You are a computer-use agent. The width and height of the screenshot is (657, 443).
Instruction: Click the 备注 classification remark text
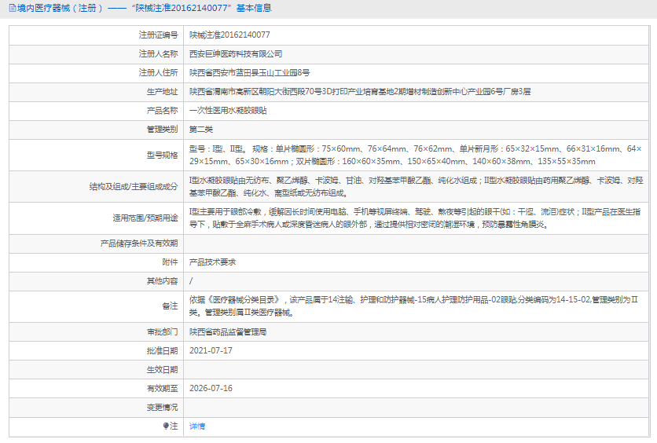click(415, 306)
